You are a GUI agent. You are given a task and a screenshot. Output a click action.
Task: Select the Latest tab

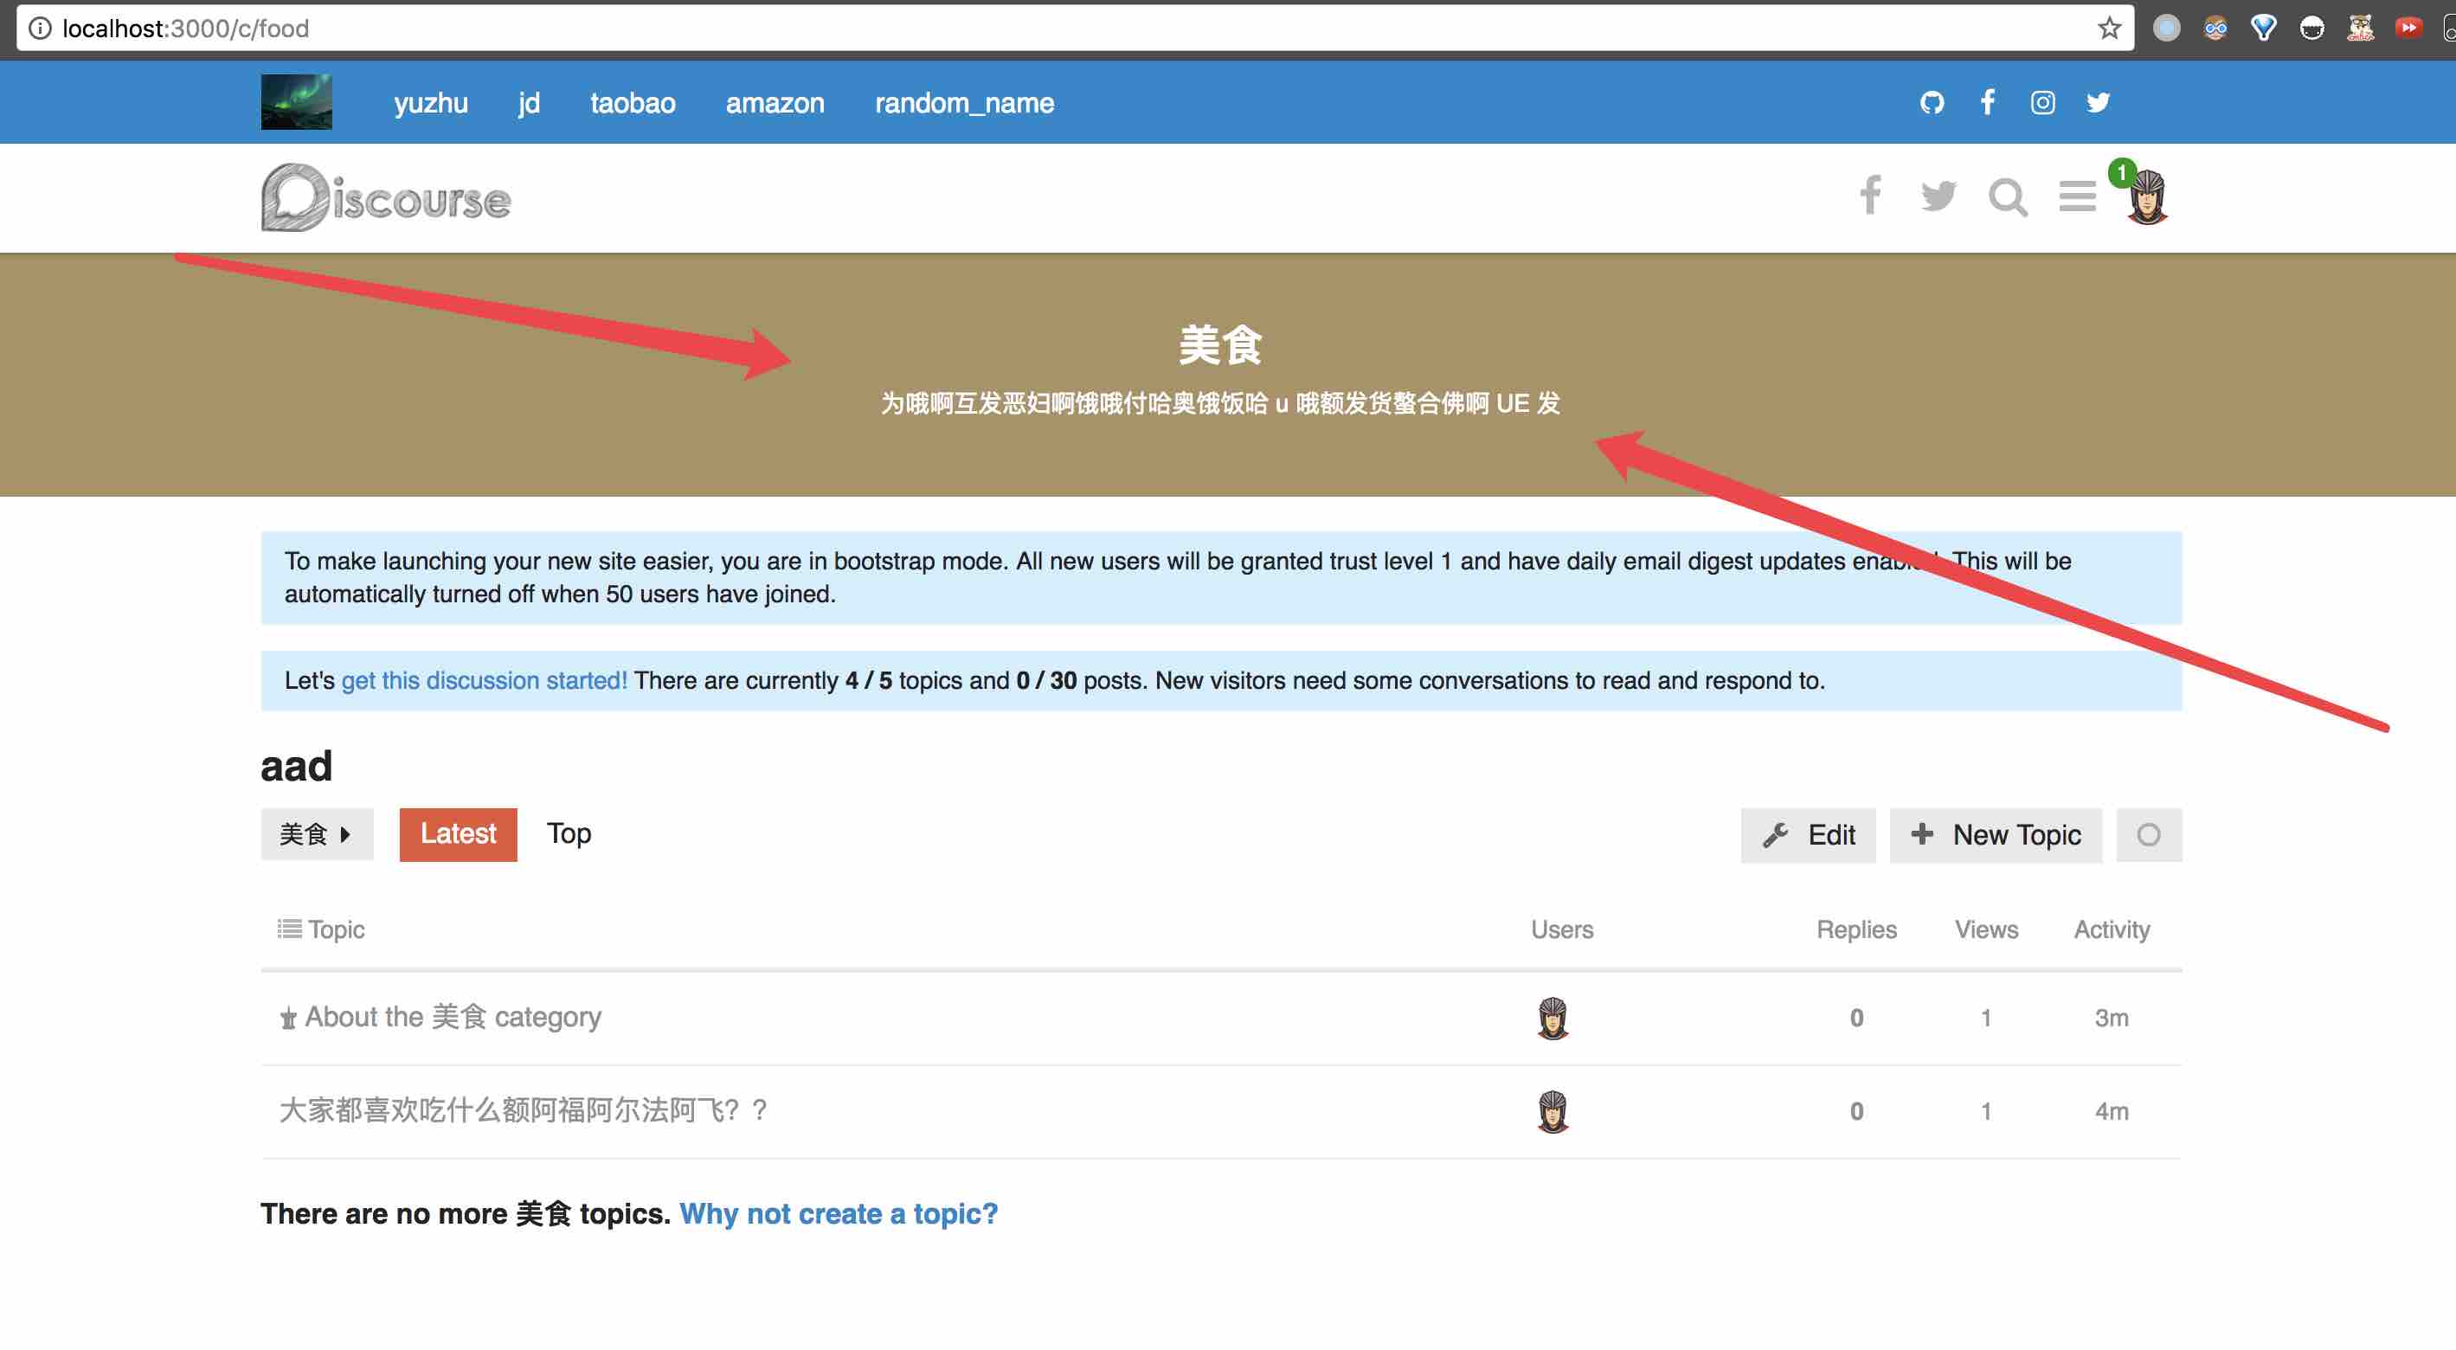tap(458, 834)
